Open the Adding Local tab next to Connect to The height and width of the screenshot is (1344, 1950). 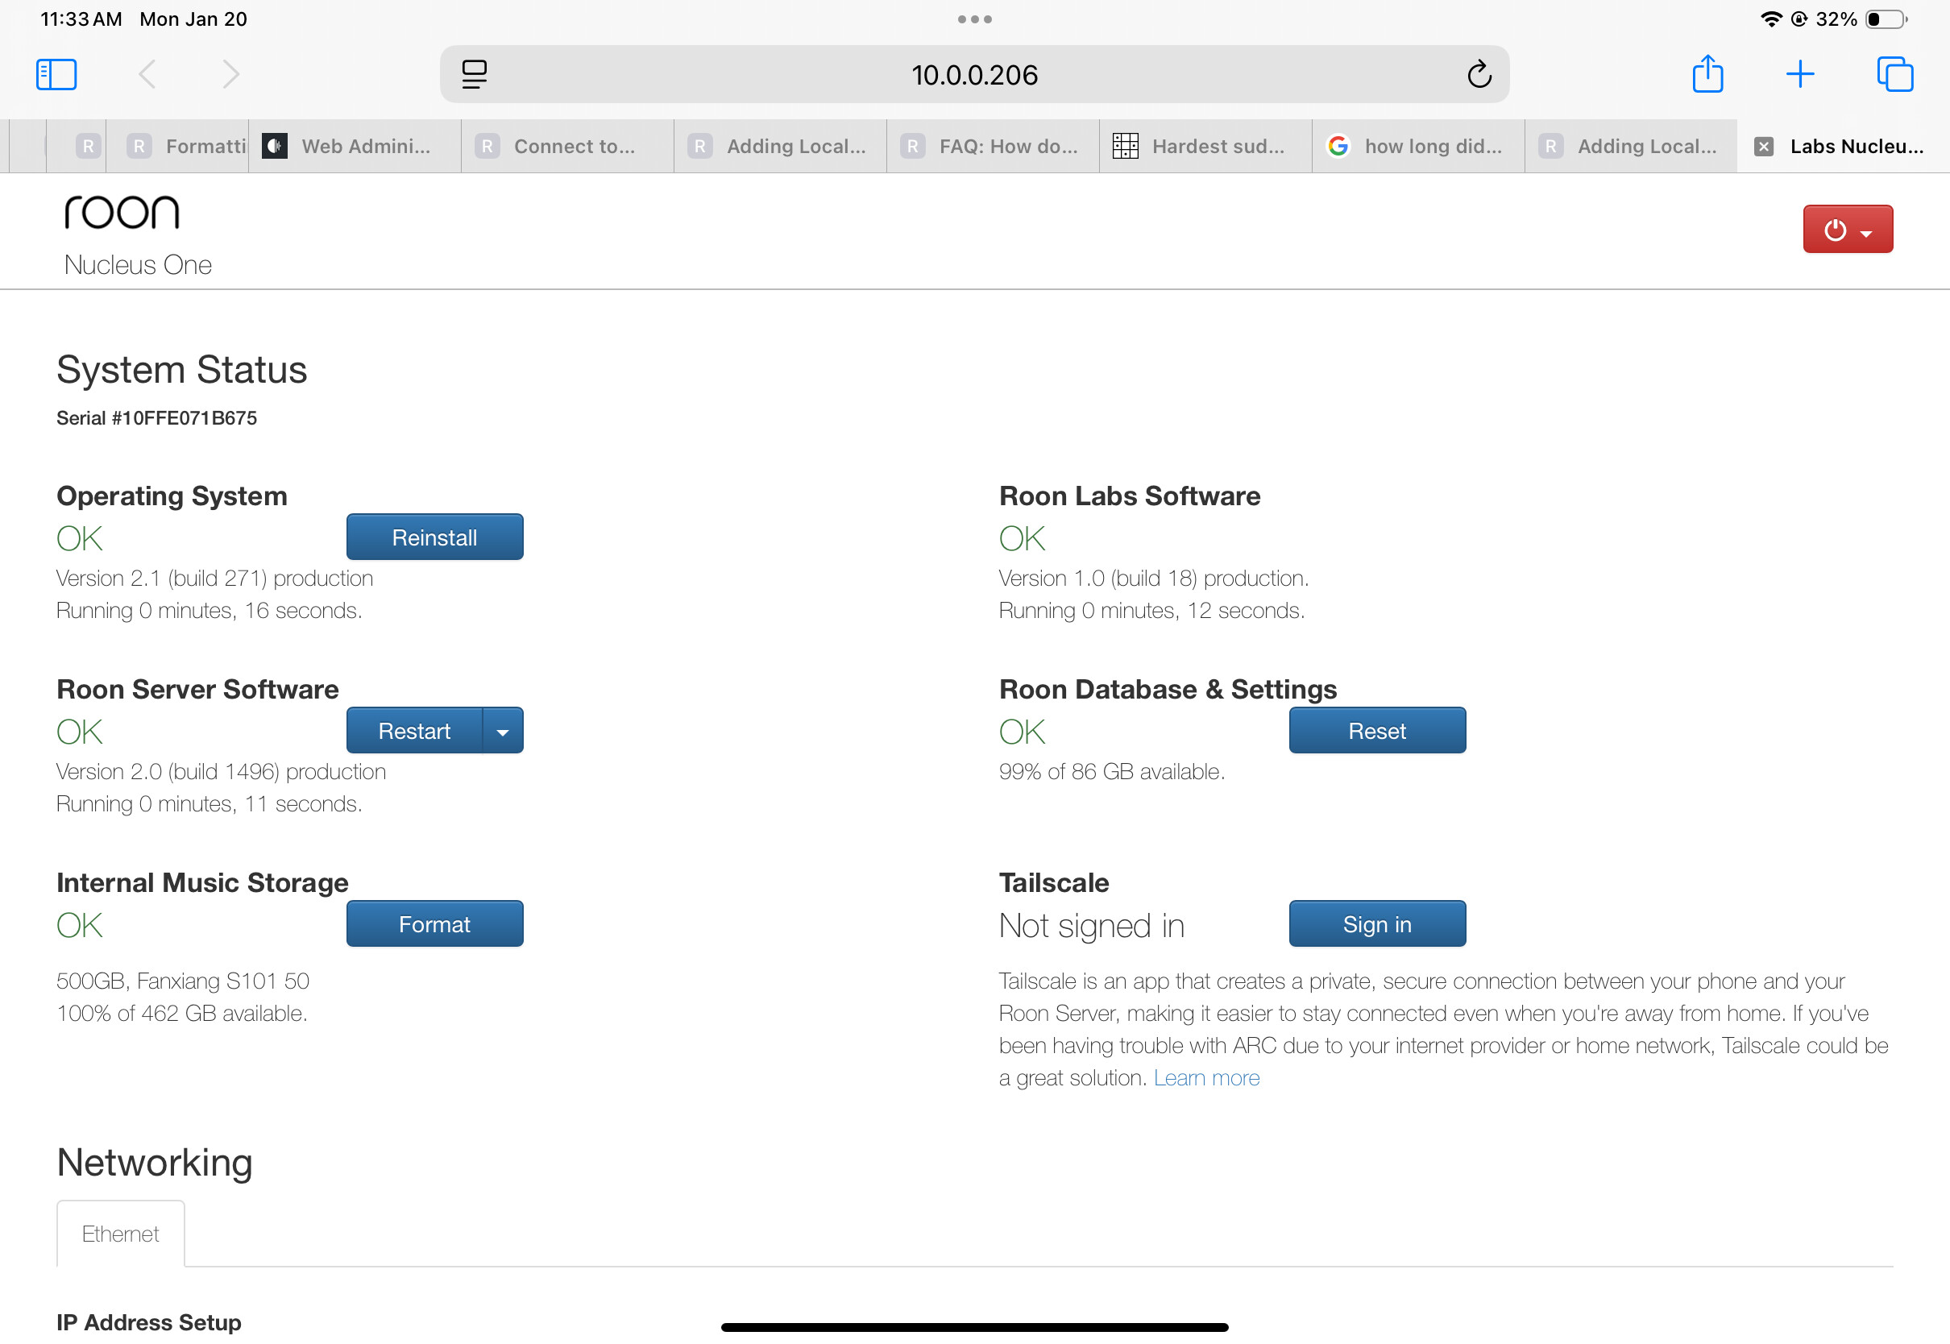point(780,147)
